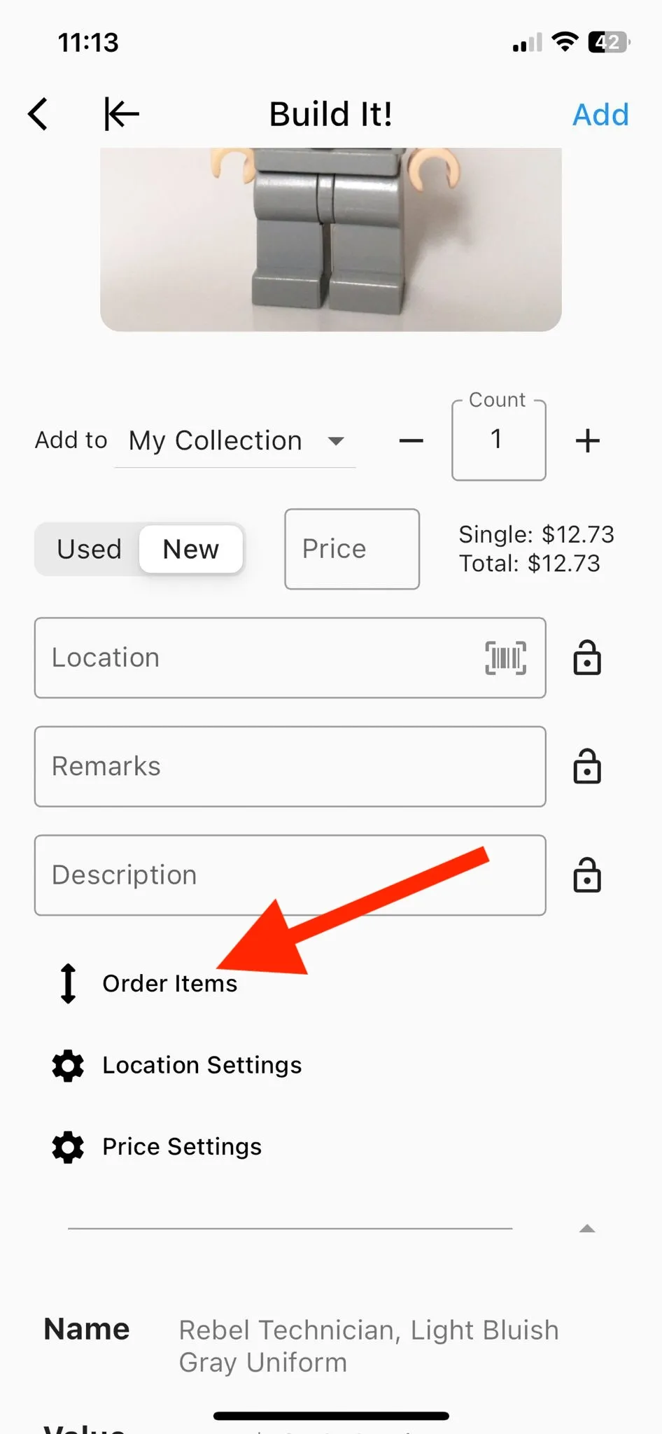
Task: Open Price Settings gear icon
Action: (68, 1148)
